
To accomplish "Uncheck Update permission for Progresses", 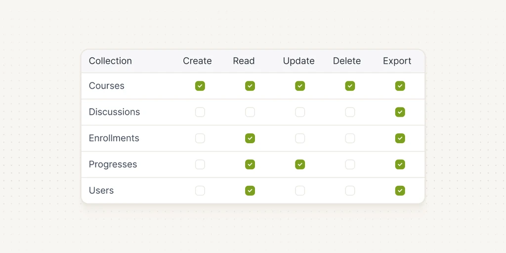I will point(300,164).
